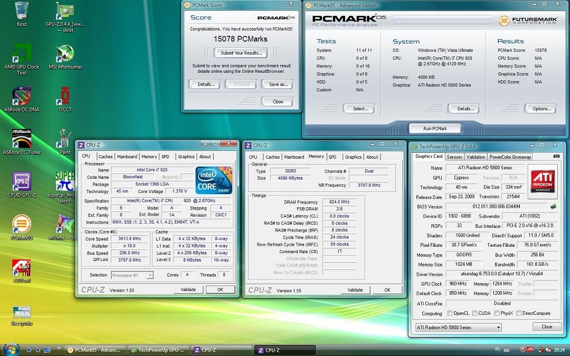
Task: Click the Core Speed 3913.9 MHz field
Action: click(x=130, y=239)
